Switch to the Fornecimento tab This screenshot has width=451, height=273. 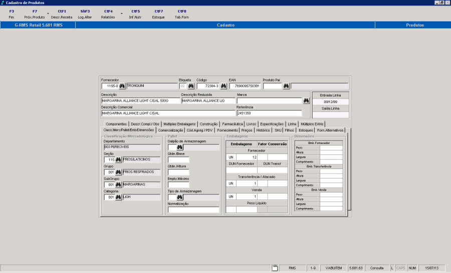pyautogui.click(x=228, y=130)
